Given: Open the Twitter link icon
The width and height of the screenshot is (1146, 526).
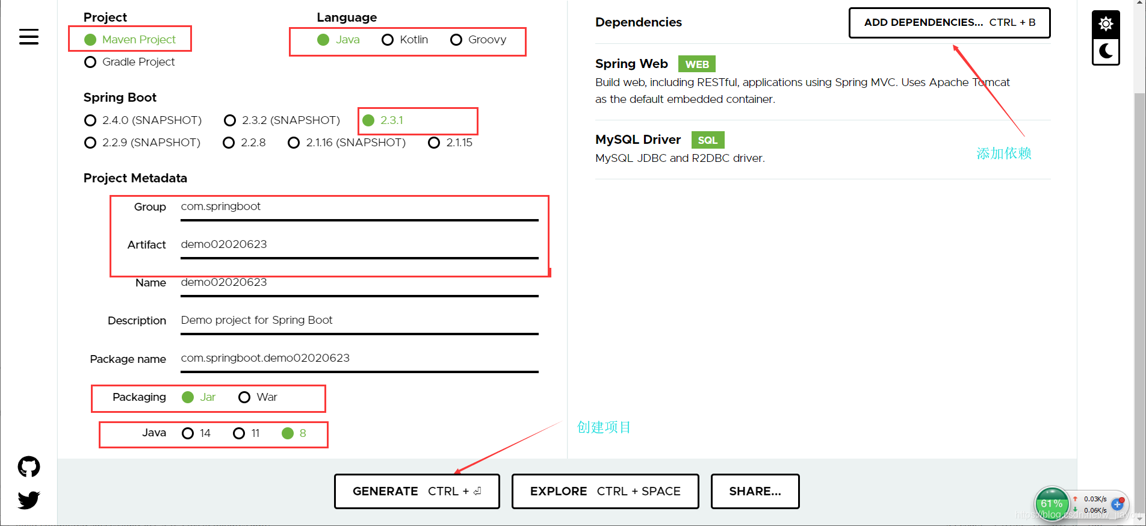Looking at the screenshot, I should tap(29, 500).
